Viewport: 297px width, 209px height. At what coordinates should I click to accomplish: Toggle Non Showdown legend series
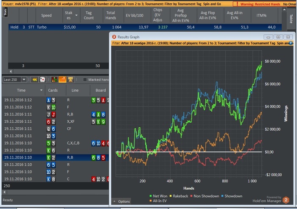coord(205,196)
